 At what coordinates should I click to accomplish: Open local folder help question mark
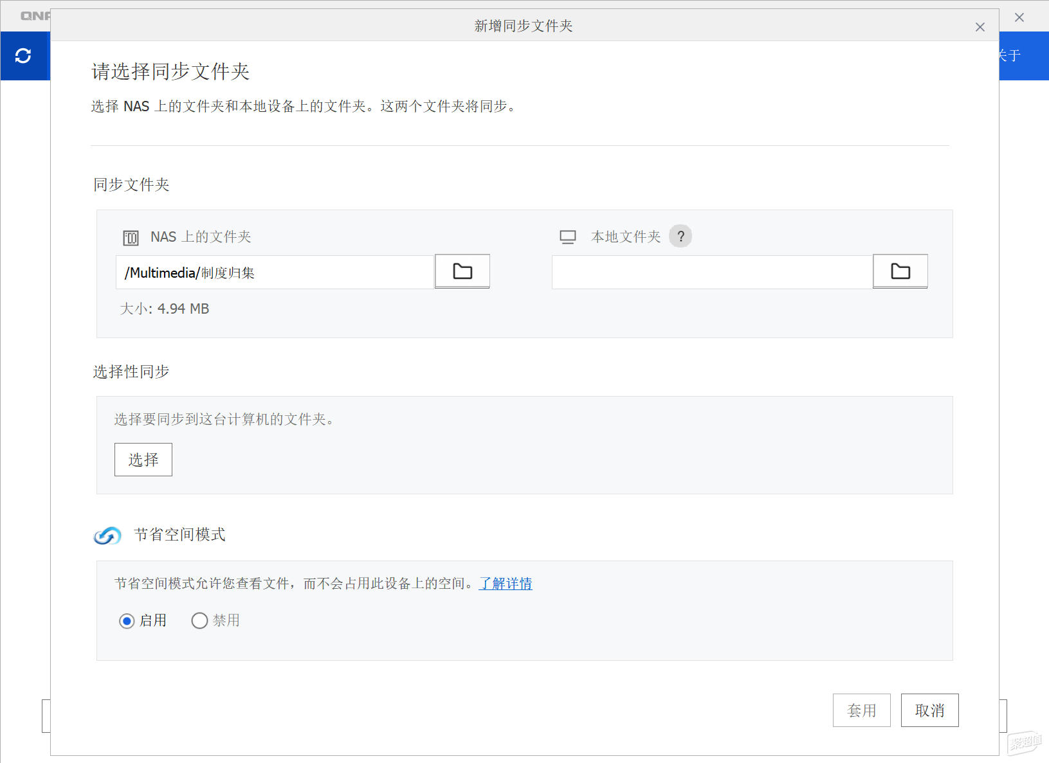680,237
